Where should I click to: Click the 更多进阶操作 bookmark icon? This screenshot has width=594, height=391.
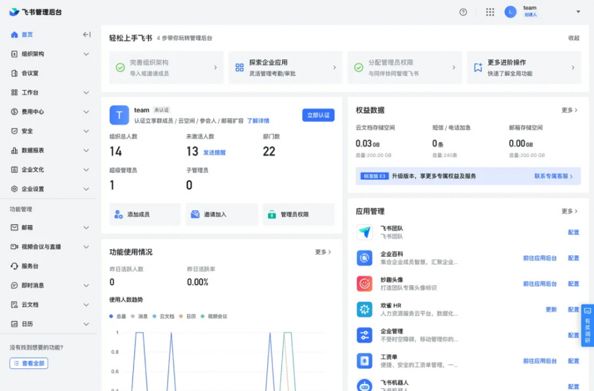click(x=478, y=67)
